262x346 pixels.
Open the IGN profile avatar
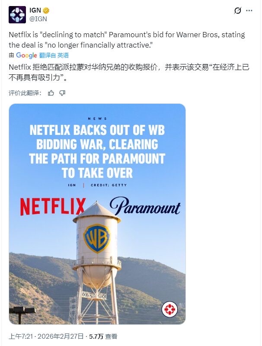tap(17, 15)
